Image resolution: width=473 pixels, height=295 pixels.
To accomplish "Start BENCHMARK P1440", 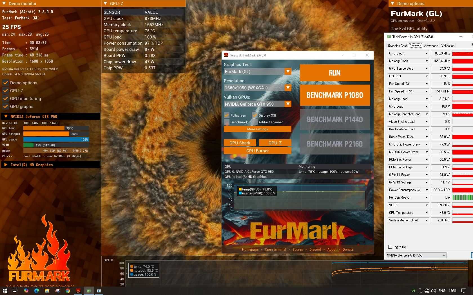I will [x=335, y=119].
